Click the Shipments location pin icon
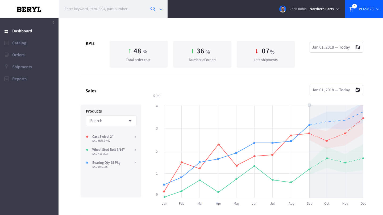The height and width of the screenshot is (215, 383). tap(6, 67)
